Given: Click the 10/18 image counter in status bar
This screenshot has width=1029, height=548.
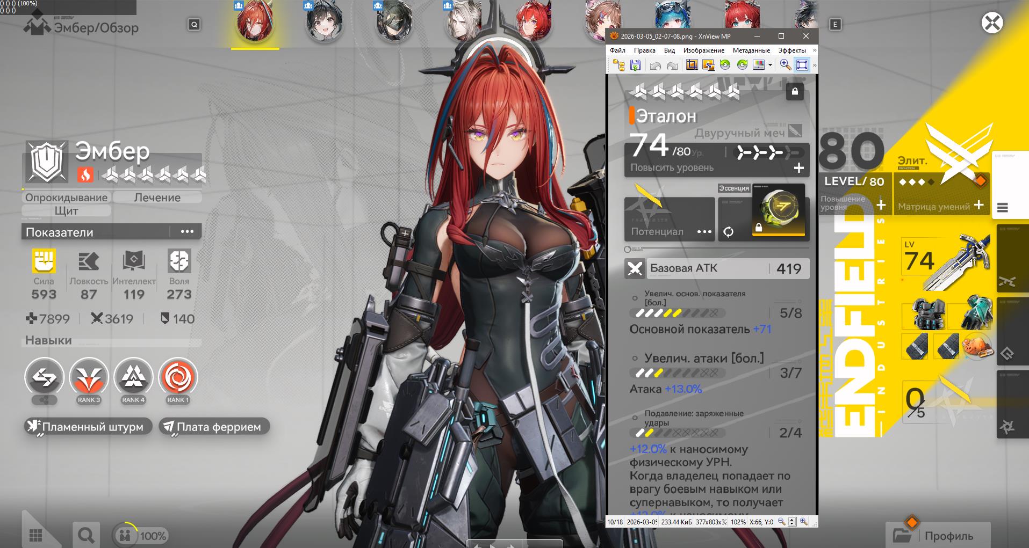Looking at the screenshot, I should pyautogui.click(x=615, y=522).
